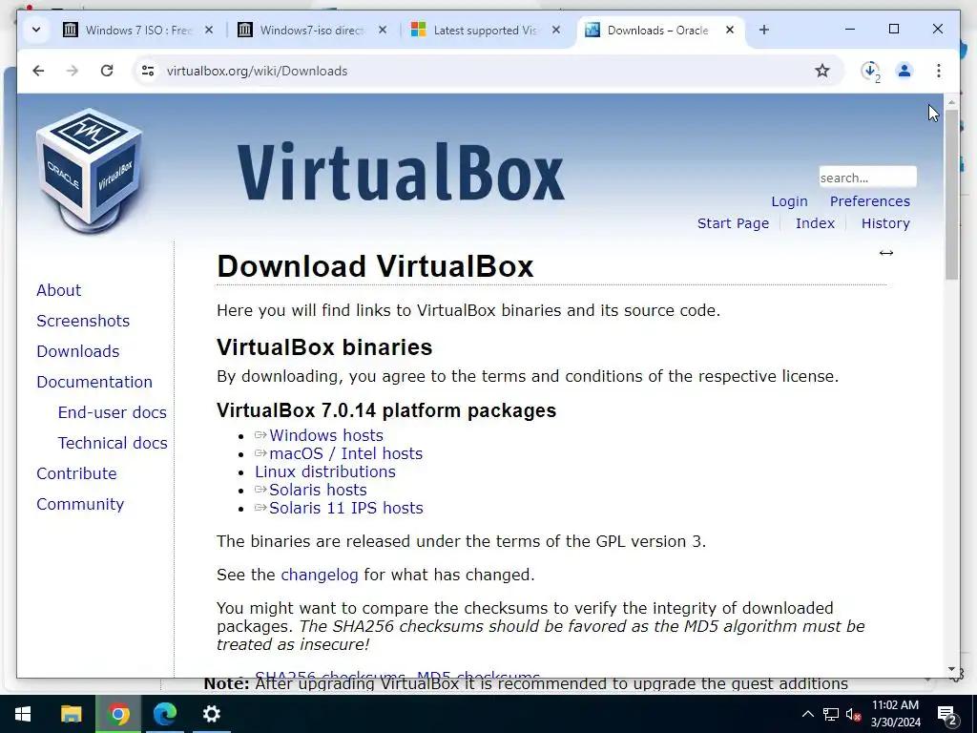The height and width of the screenshot is (733, 977).
Task: Close the Windows7-iso directory tab
Action: tap(383, 30)
